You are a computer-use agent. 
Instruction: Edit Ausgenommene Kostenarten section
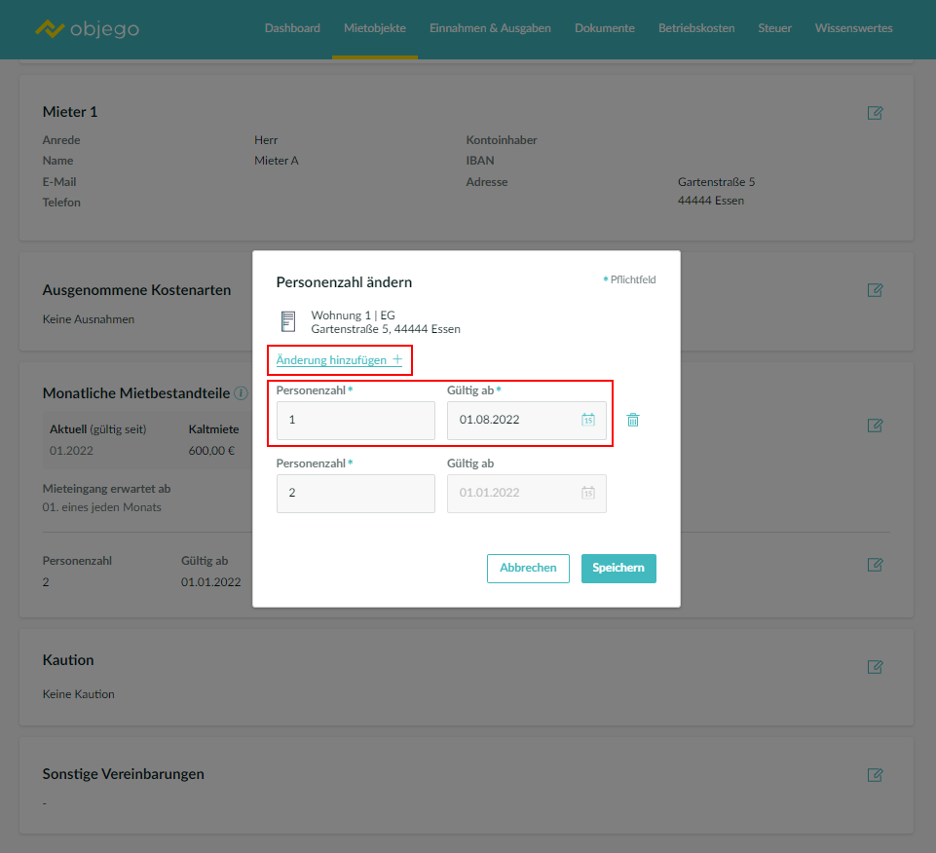click(x=875, y=290)
